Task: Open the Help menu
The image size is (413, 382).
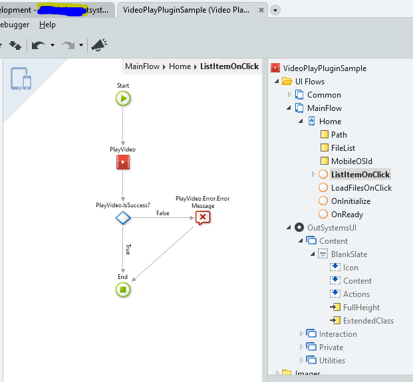Action: (x=47, y=25)
